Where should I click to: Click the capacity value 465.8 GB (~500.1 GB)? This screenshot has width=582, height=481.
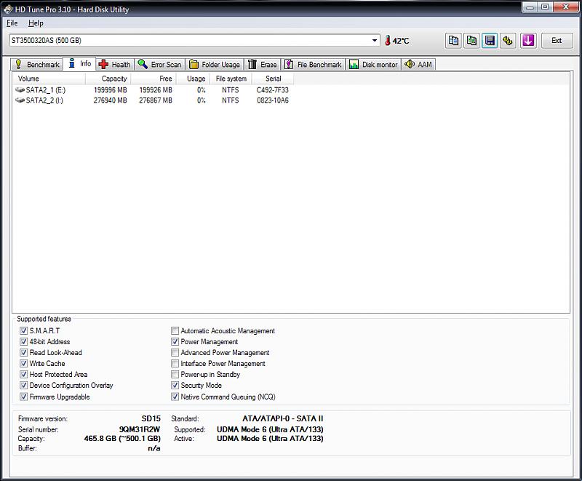pos(122,439)
